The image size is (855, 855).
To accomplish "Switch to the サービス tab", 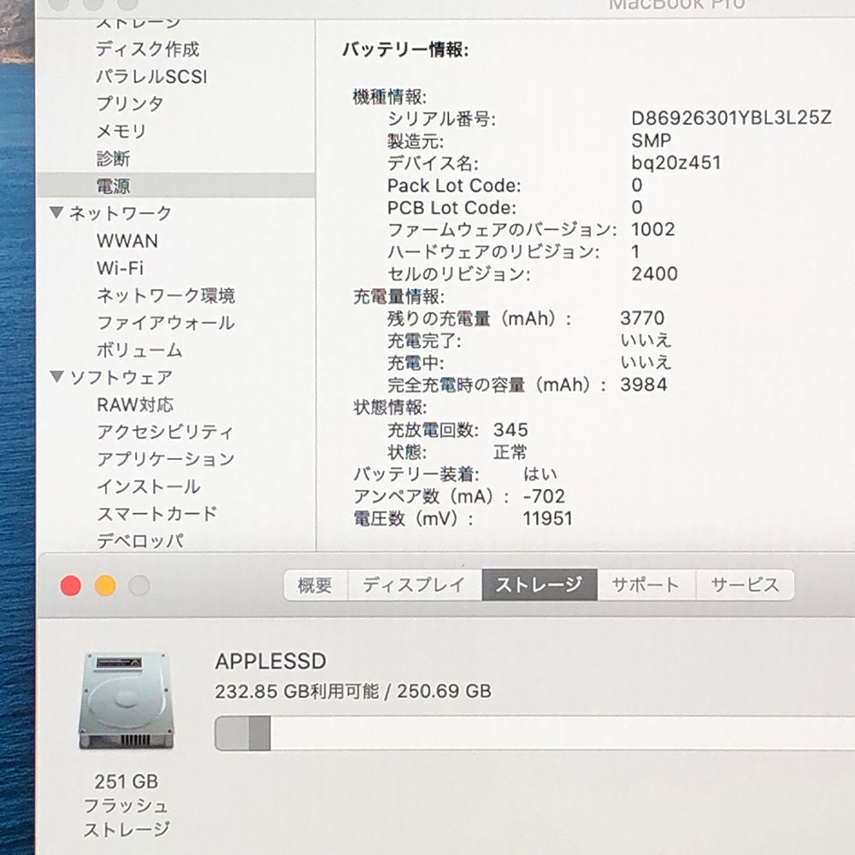I will click(745, 585).
